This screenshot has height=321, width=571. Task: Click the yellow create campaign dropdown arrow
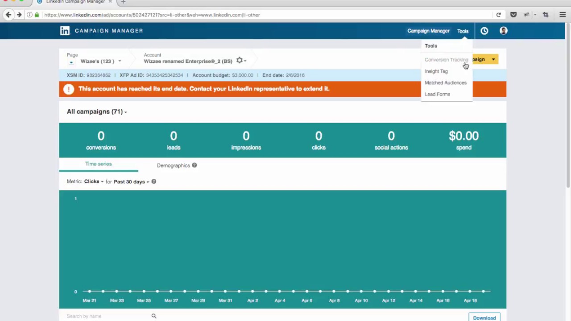[493, 59]
